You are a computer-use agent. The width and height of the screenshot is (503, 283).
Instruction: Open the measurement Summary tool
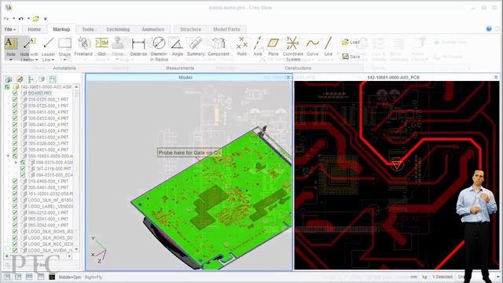click(x=196, y=46)
